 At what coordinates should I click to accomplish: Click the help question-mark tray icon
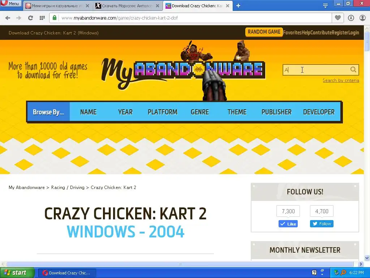(x=314, y=273)
